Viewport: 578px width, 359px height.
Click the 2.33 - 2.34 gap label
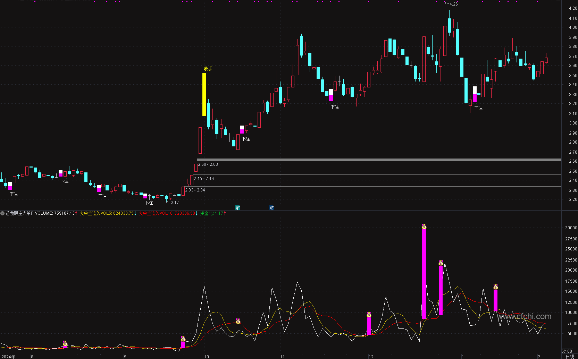pyautogui.click(x=195, y=190)
